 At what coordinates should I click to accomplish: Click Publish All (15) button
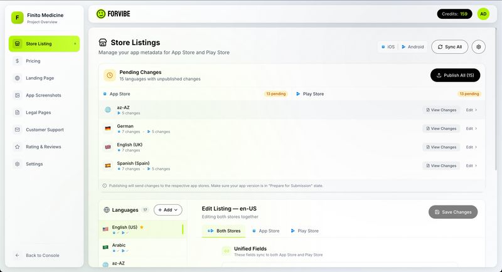click(455, 75)
